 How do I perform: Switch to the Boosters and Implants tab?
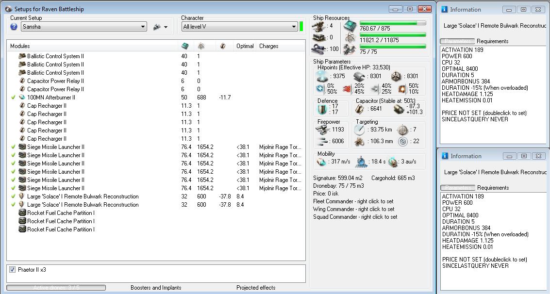(156, 288)
